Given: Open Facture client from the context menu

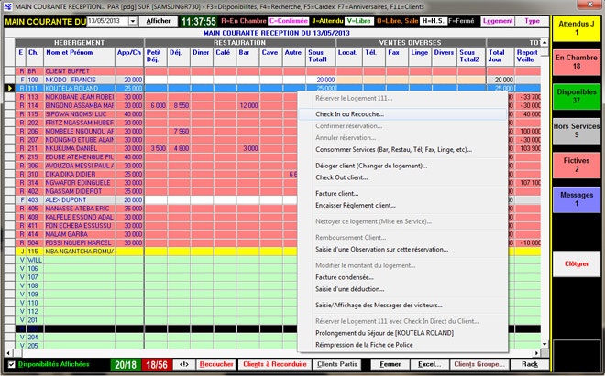Looking at the screenshot, I should (x=336, y=194).
